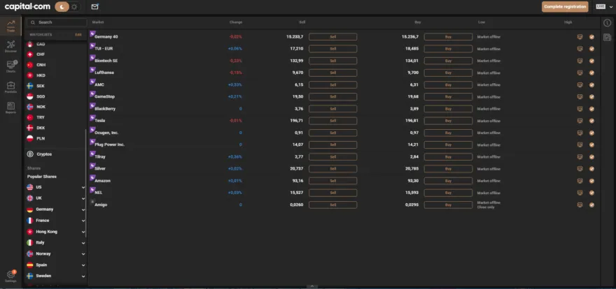Sort by the Change column header
The height and width of the screenshot is (289, 616).
click(x=236, y=22)
